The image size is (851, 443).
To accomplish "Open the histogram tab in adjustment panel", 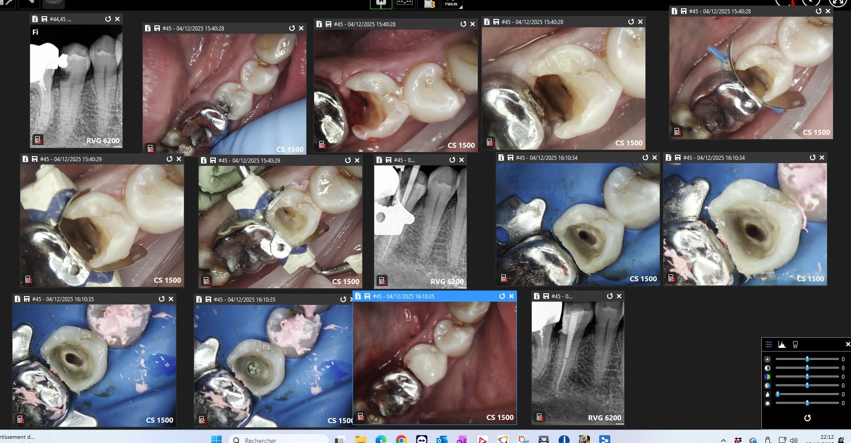I will coord(782,345).
